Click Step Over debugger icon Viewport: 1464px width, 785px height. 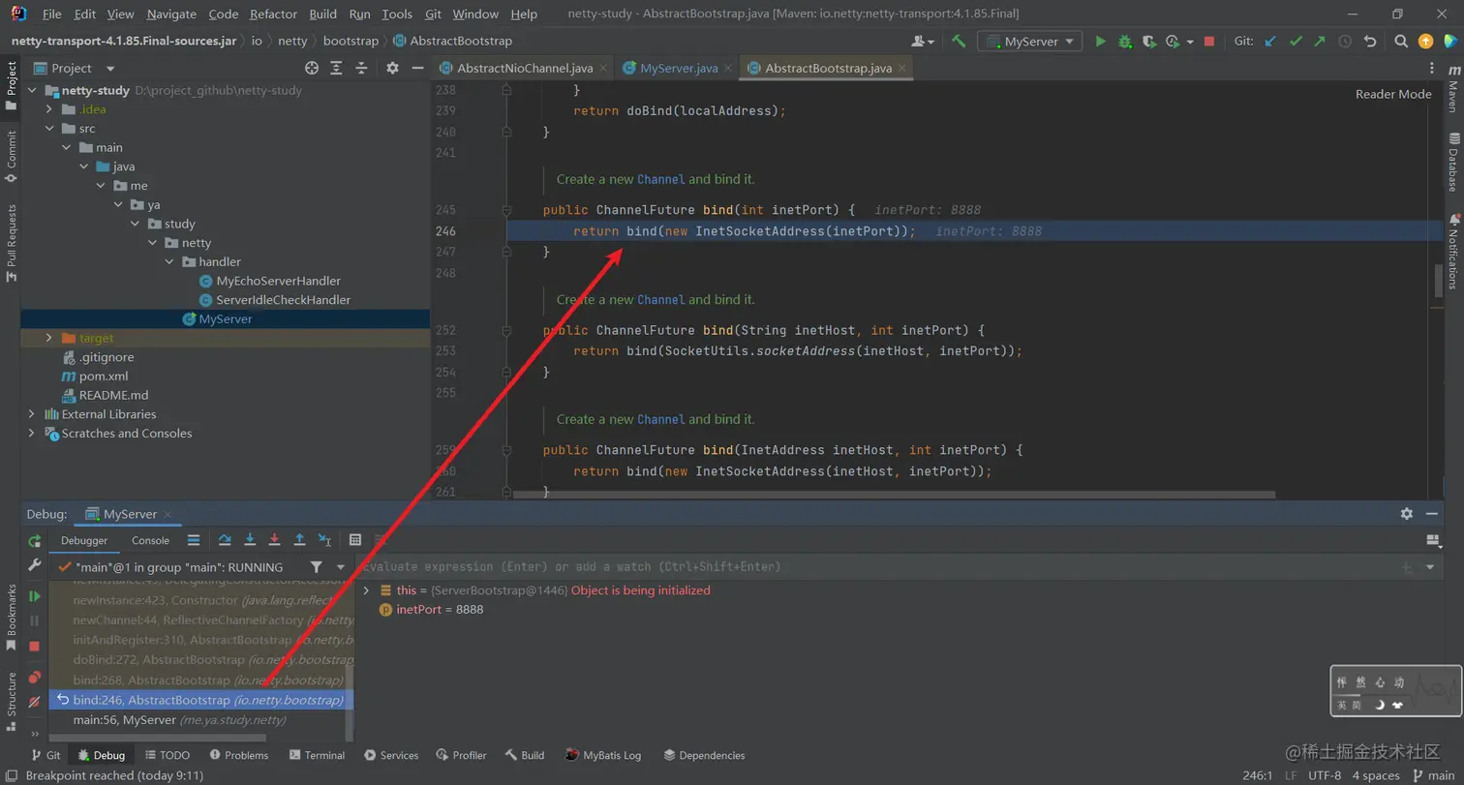click(225, 540)
